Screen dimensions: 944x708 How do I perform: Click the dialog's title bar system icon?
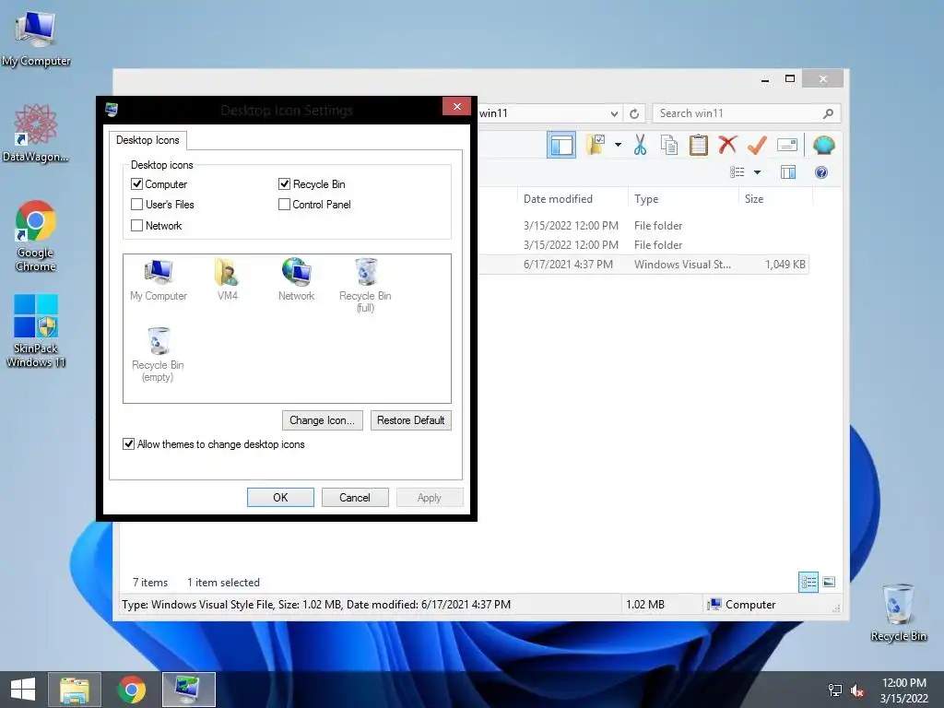[112, 110]
